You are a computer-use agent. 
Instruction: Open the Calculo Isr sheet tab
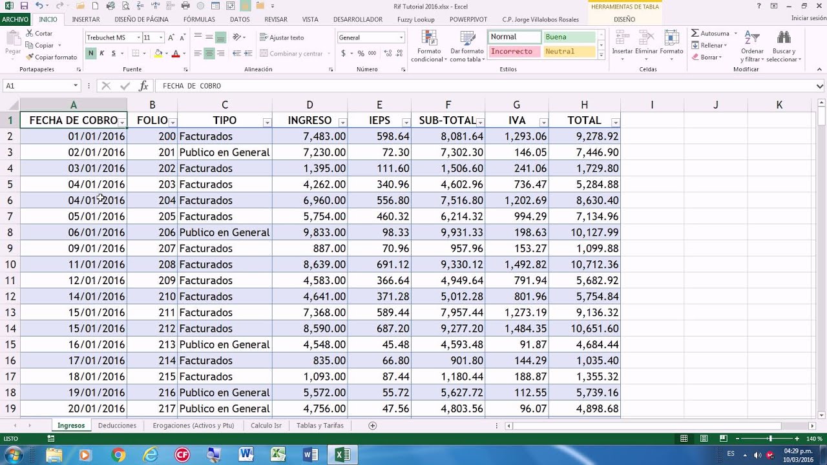pos(266,426)
